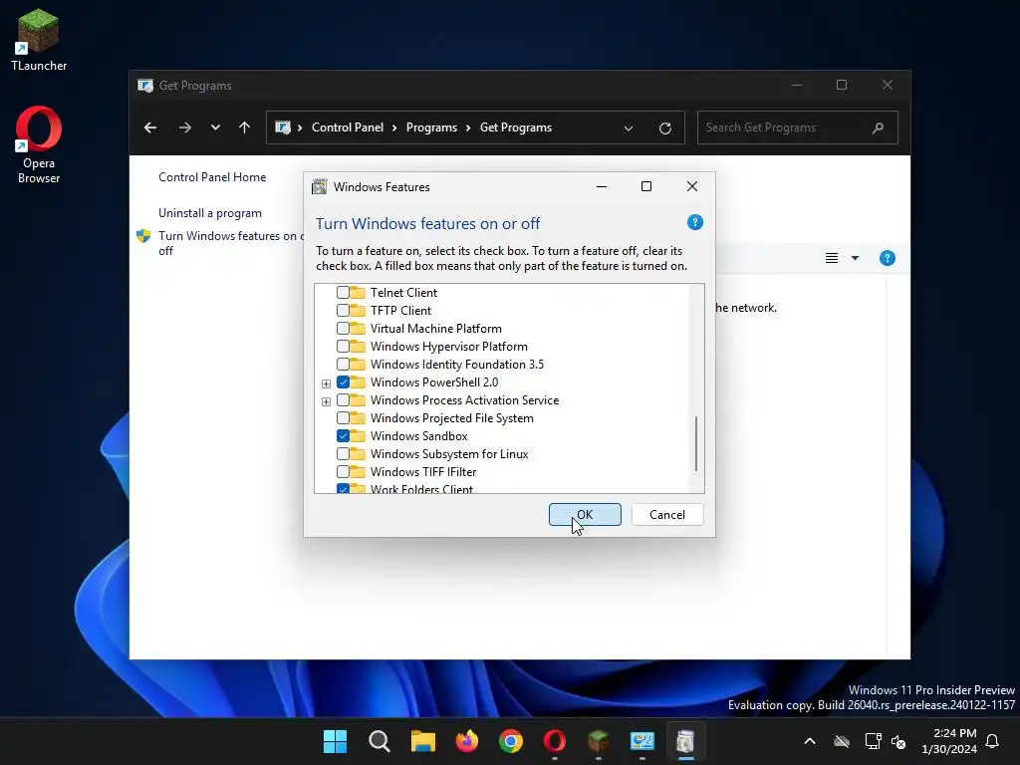The height and width of the screenshot is (765, 1020).
Task: Enable Virtual Machine Platform checkbox
Action: point(343,329)
